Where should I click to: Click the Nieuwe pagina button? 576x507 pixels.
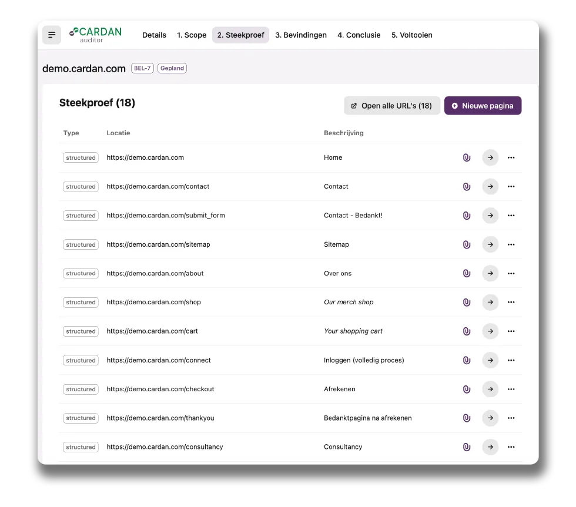pos(483,106)
